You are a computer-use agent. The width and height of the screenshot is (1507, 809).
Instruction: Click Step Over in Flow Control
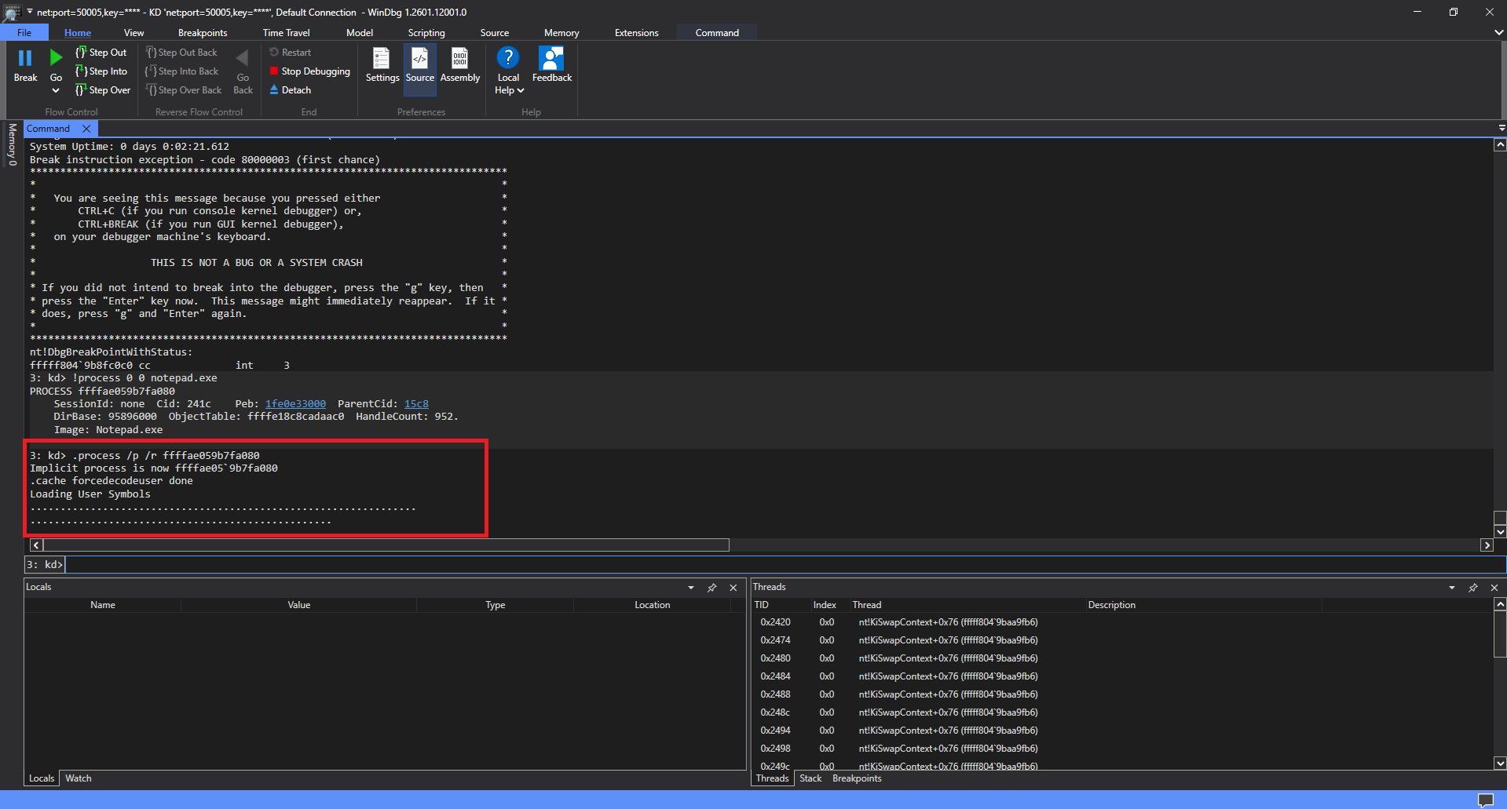(103, 90)
